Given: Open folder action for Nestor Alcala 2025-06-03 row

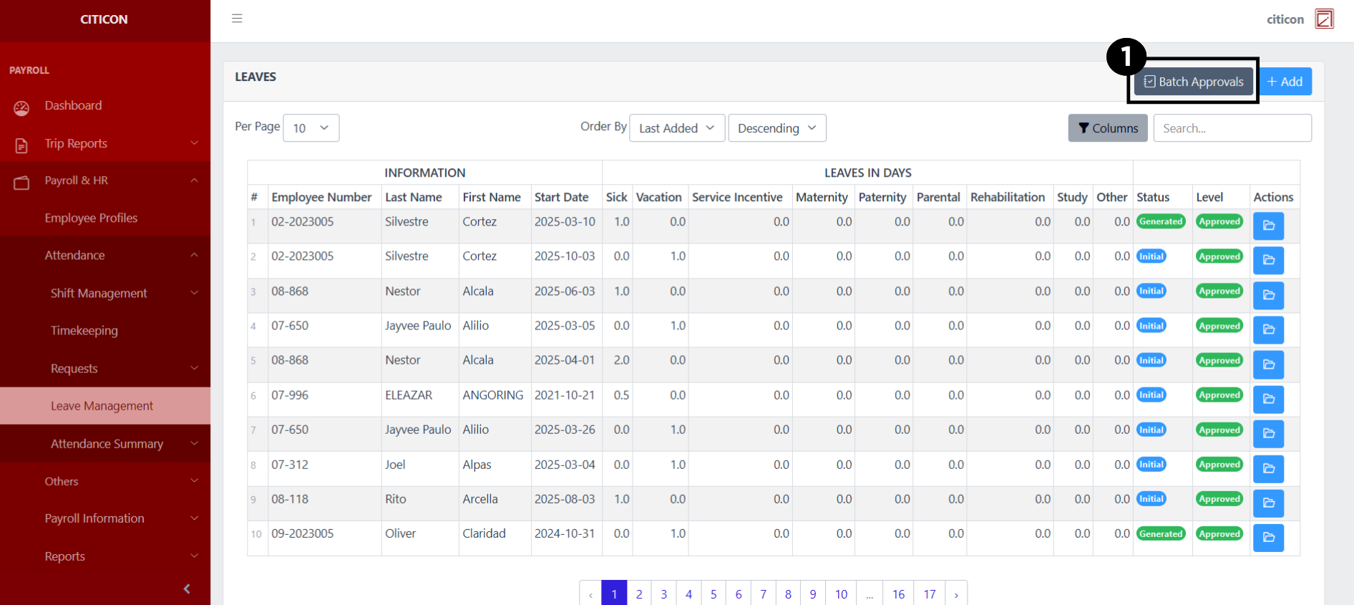Looking at the screenshot, I should click(1268, 295).
